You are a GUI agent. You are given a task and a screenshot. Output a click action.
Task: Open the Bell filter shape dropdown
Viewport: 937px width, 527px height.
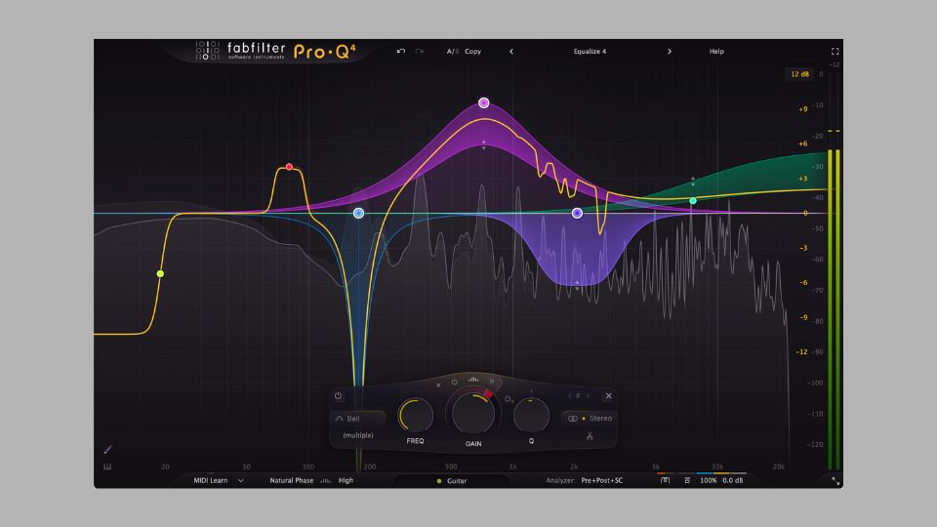click(357, 418)
